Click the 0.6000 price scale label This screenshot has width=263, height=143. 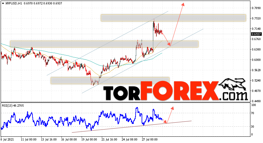click(x=256, y=60)
